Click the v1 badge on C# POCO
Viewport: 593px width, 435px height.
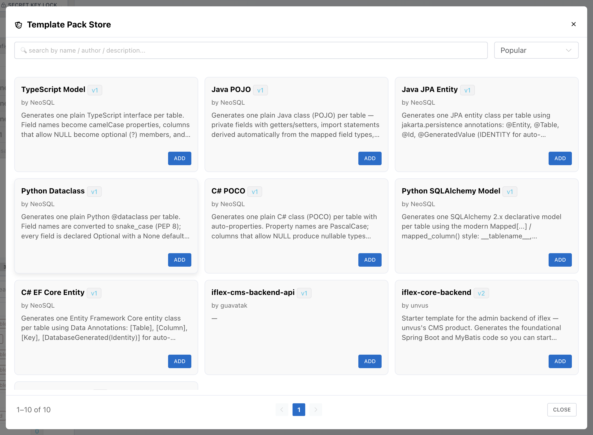coord(255,192)
